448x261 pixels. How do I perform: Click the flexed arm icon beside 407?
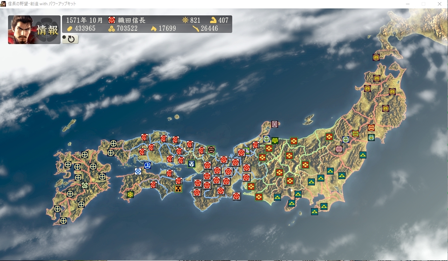point(213,20)
